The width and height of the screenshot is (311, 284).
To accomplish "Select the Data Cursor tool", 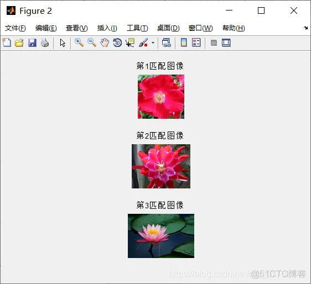I will click(130, 43).
